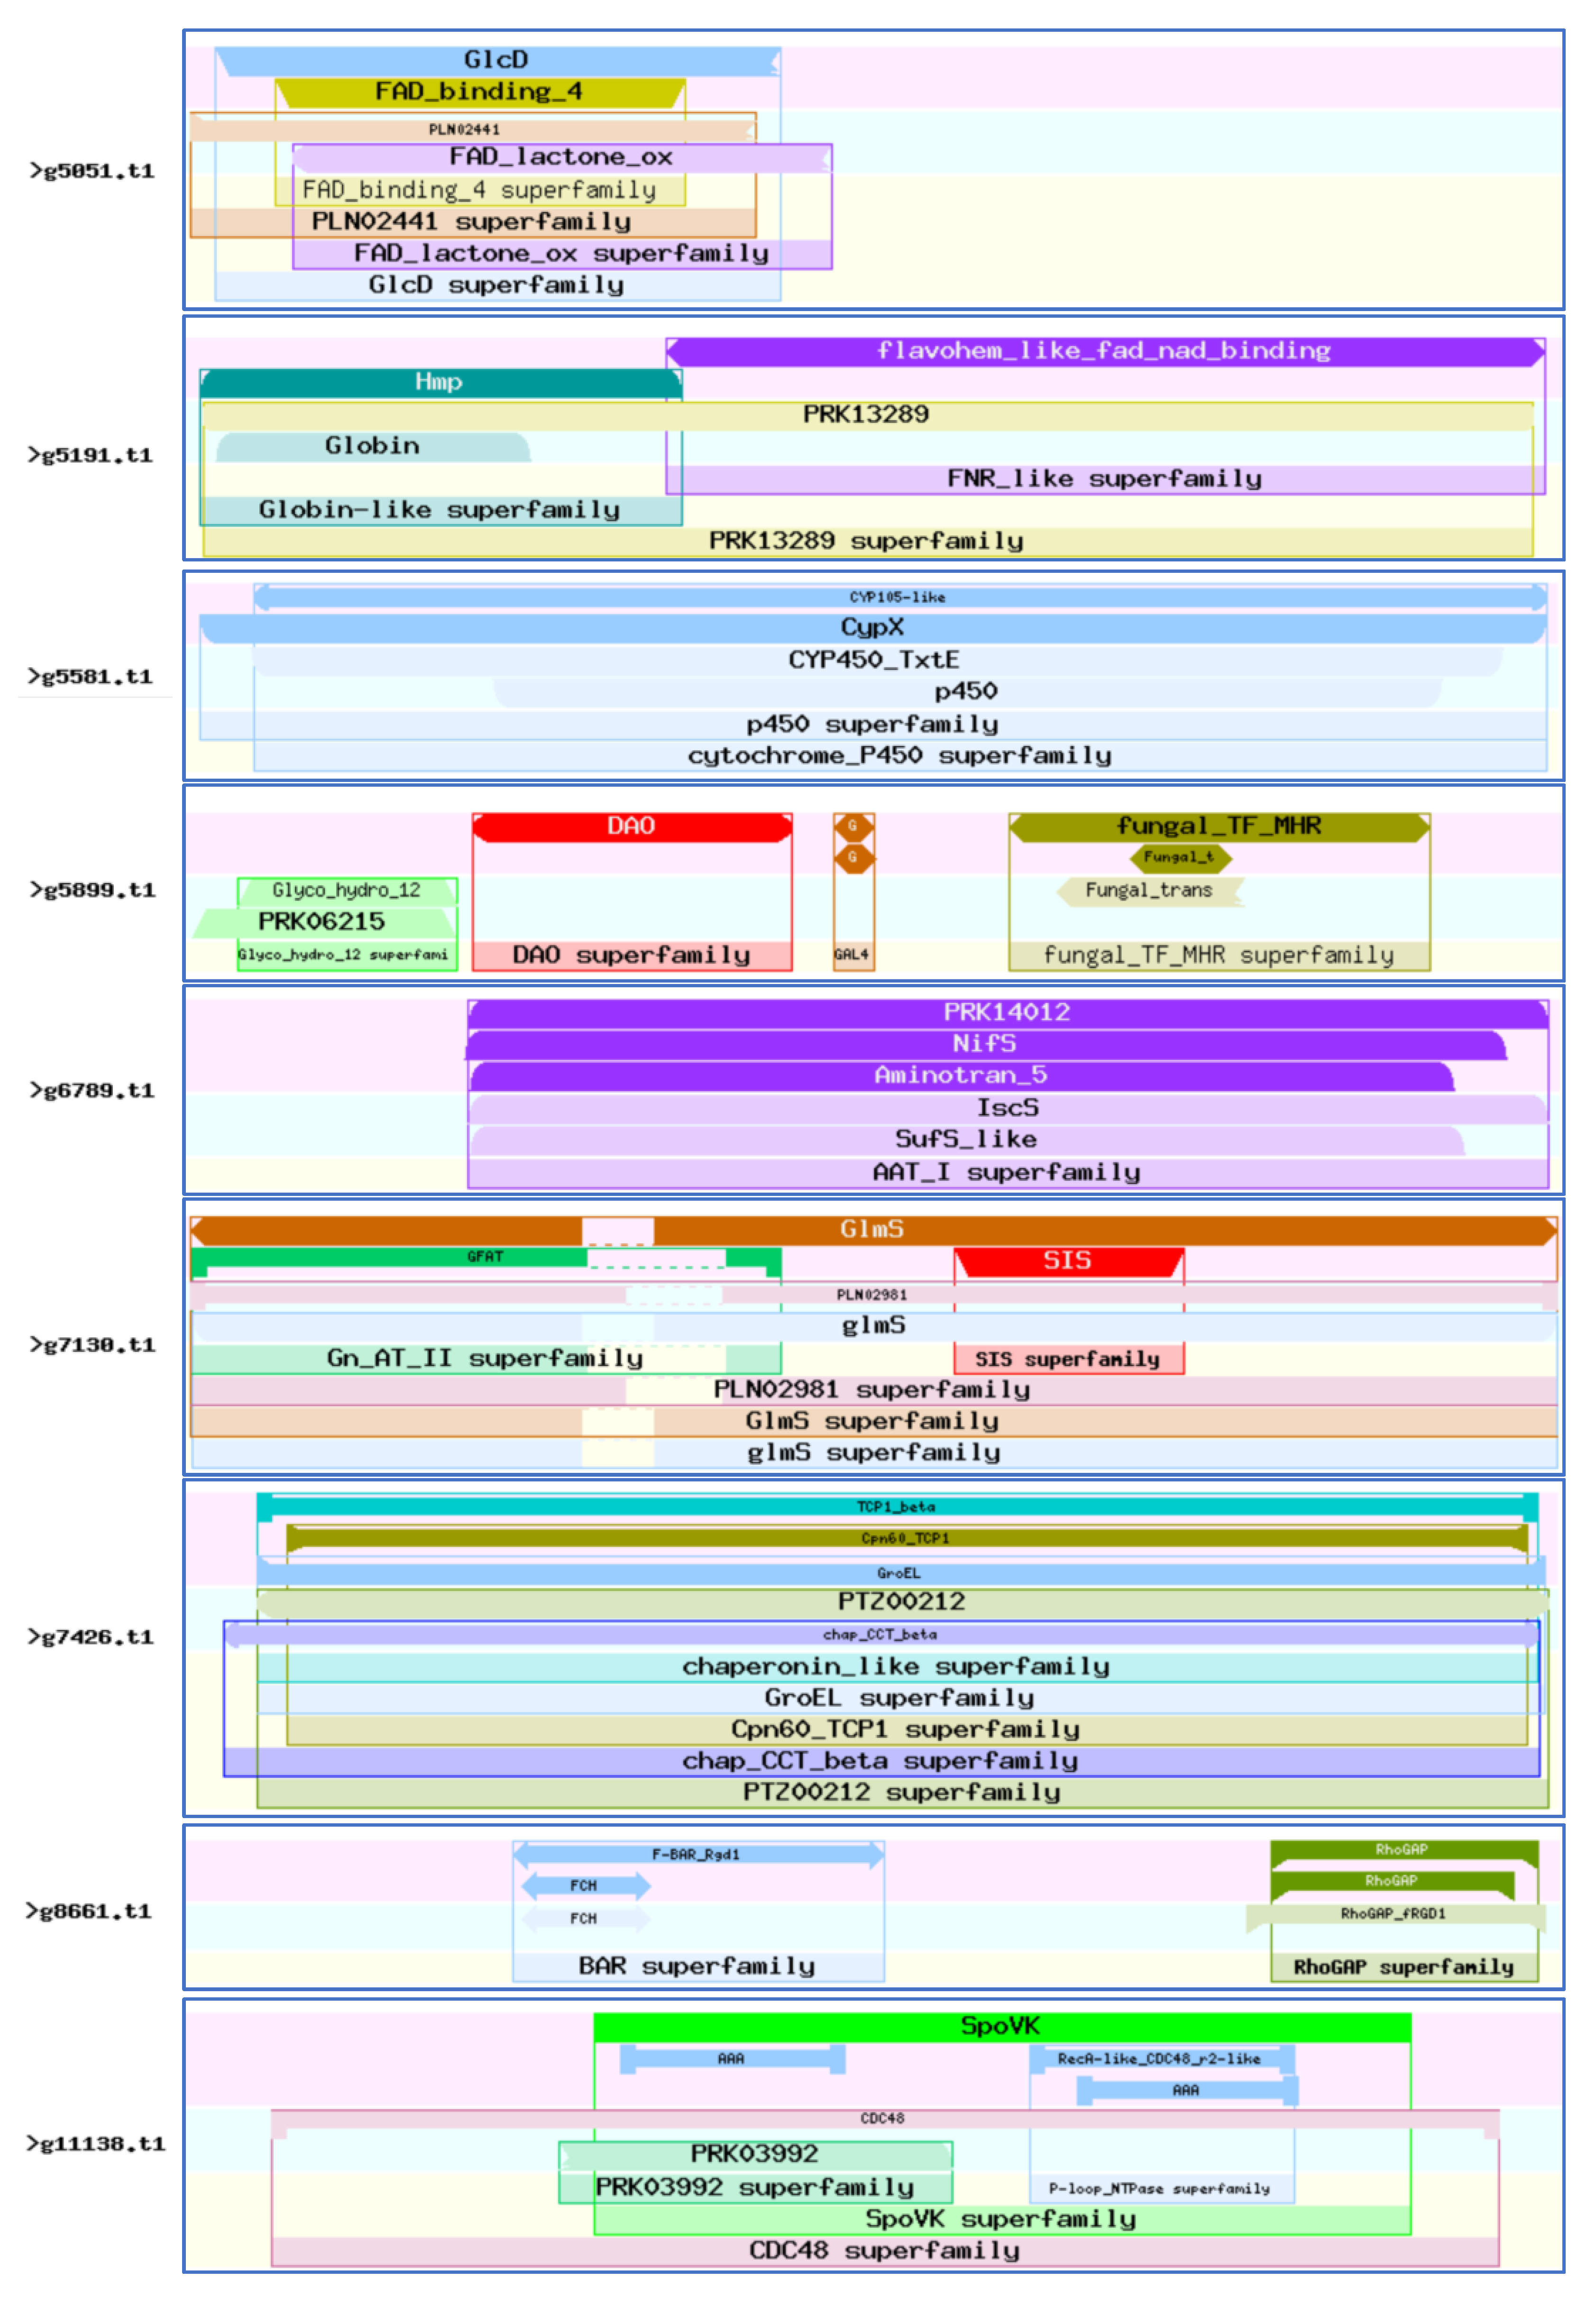Select the green SpoVK domain bar
The height and width of the screenshot is (2307, 1596).
pos(1001,2026)
